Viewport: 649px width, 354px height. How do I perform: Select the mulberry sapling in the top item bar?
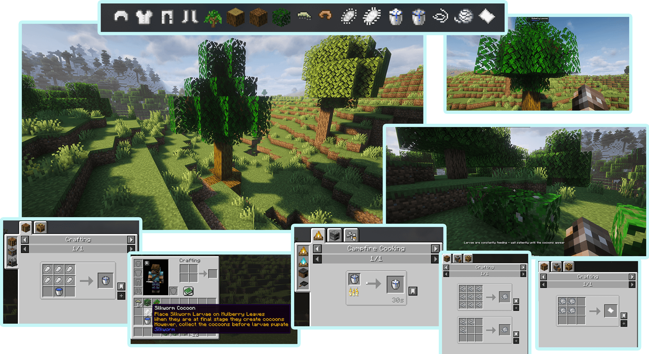click(x=213, y=17)
